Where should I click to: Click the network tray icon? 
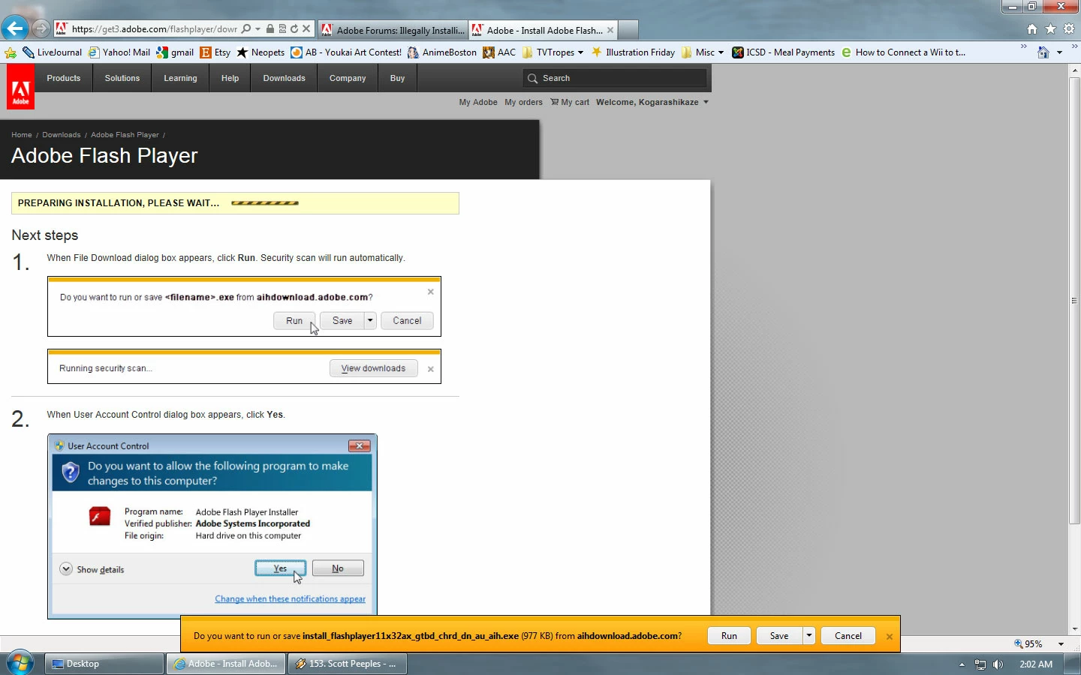coord(980,664)
